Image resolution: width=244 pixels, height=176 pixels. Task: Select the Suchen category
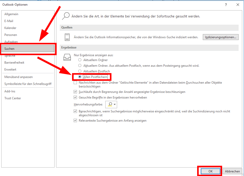pyautogui.click(x=28, y=49)
